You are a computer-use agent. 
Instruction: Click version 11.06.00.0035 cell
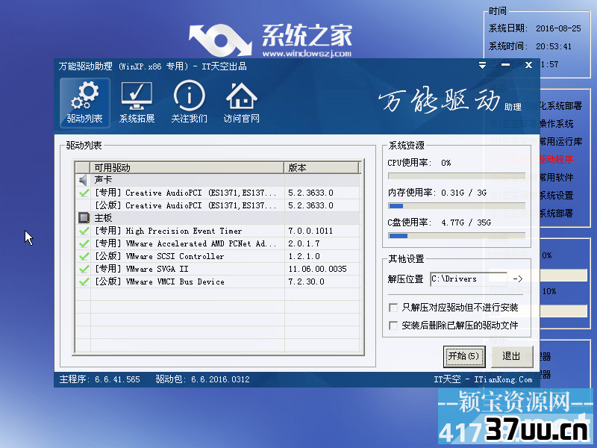click(318, 269)
